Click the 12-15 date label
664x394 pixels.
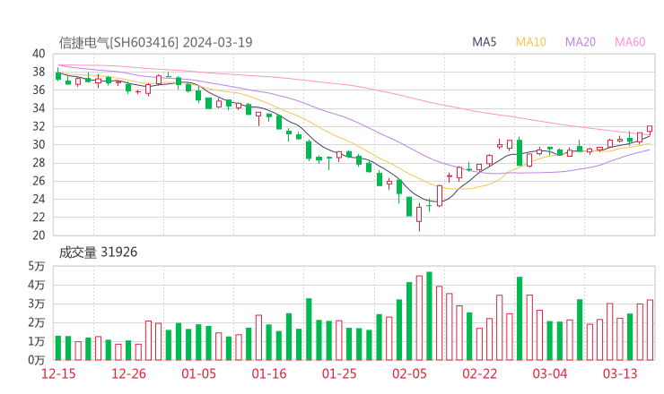click(58, 373)
